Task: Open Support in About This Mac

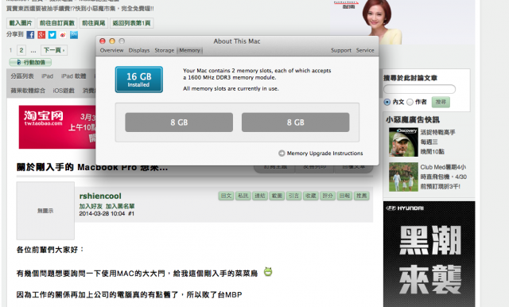Action: coord(341,50)
